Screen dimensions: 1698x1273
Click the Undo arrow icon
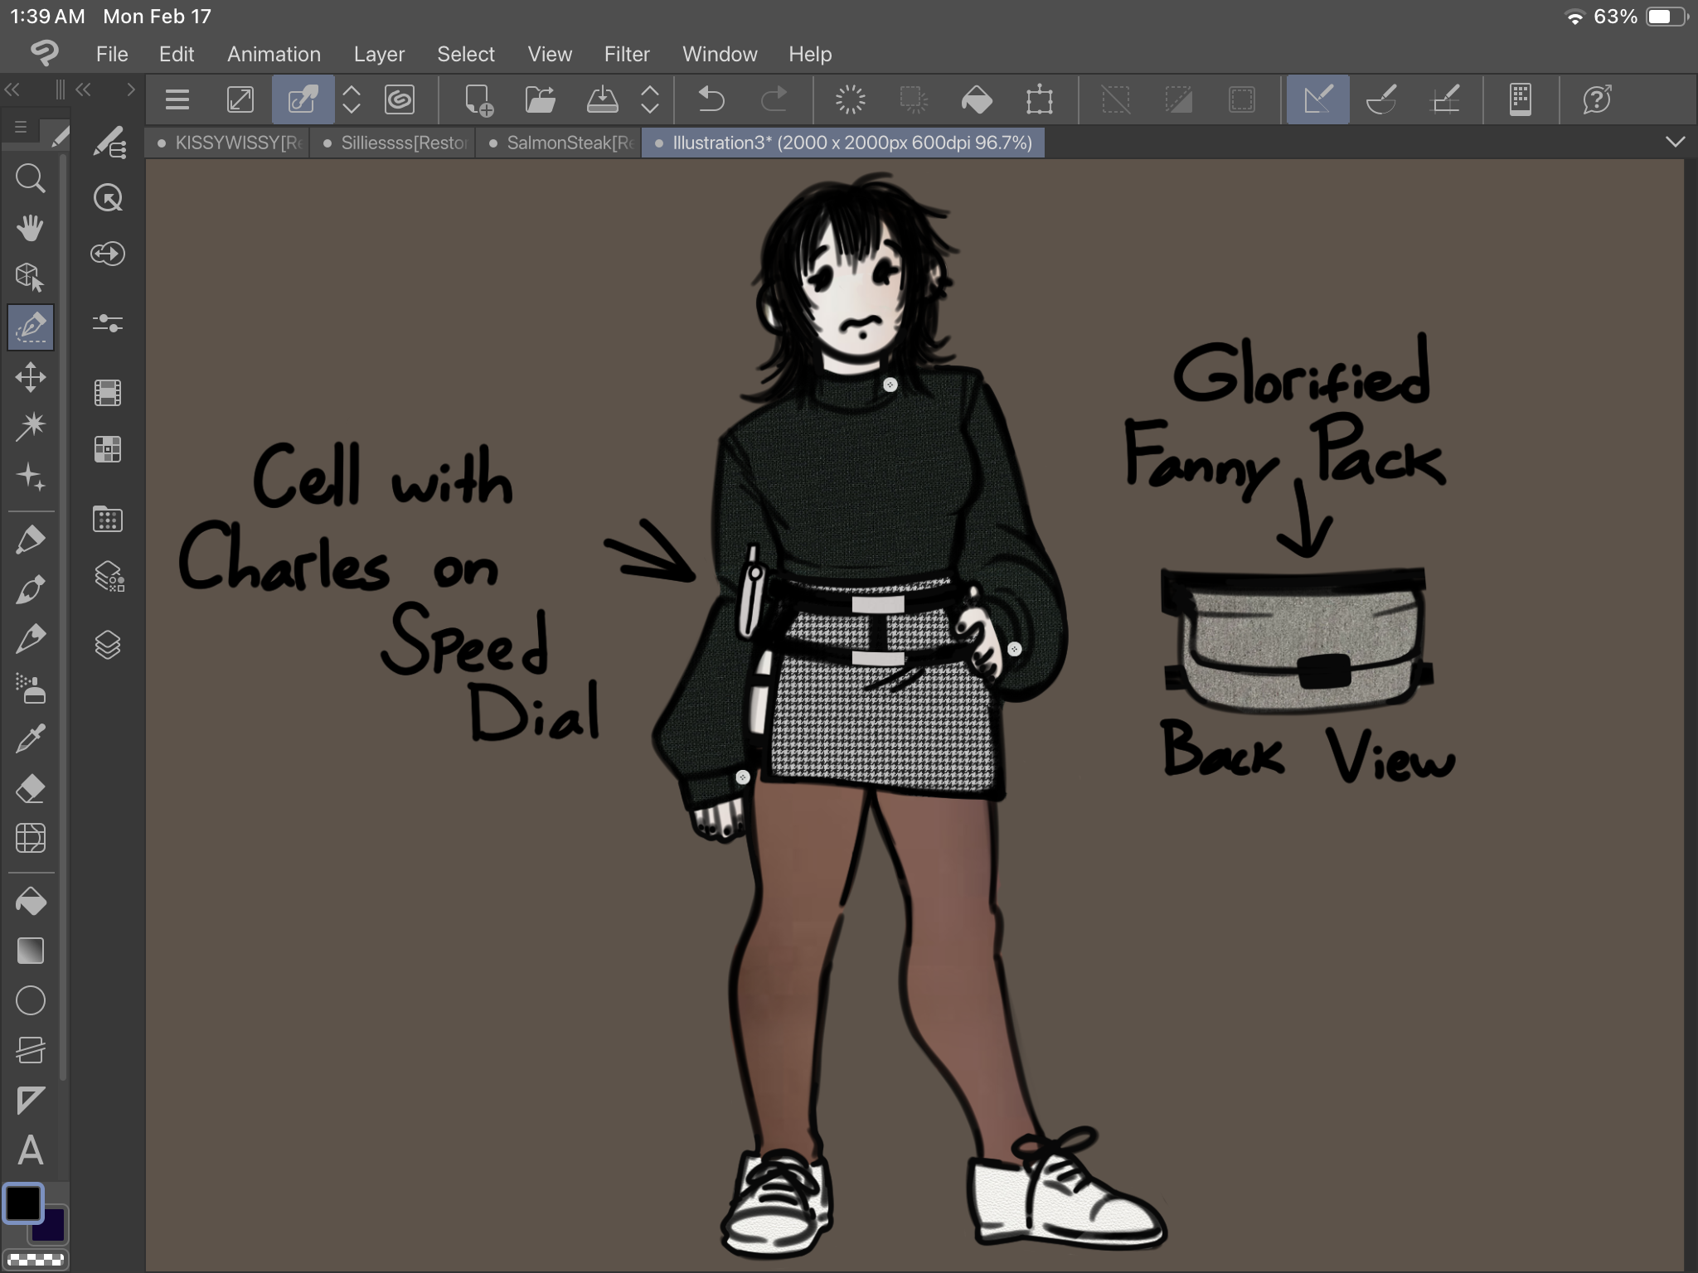(x=711, y=100)
